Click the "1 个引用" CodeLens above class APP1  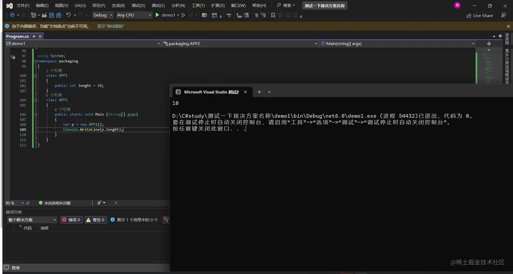(x=54, y=71)
